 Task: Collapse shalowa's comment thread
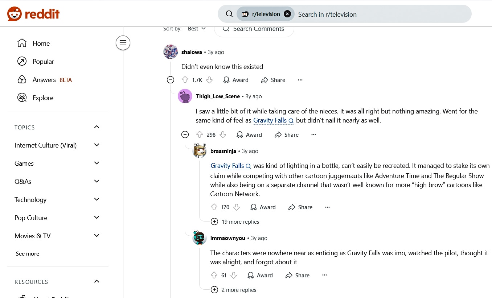[171, 80]
